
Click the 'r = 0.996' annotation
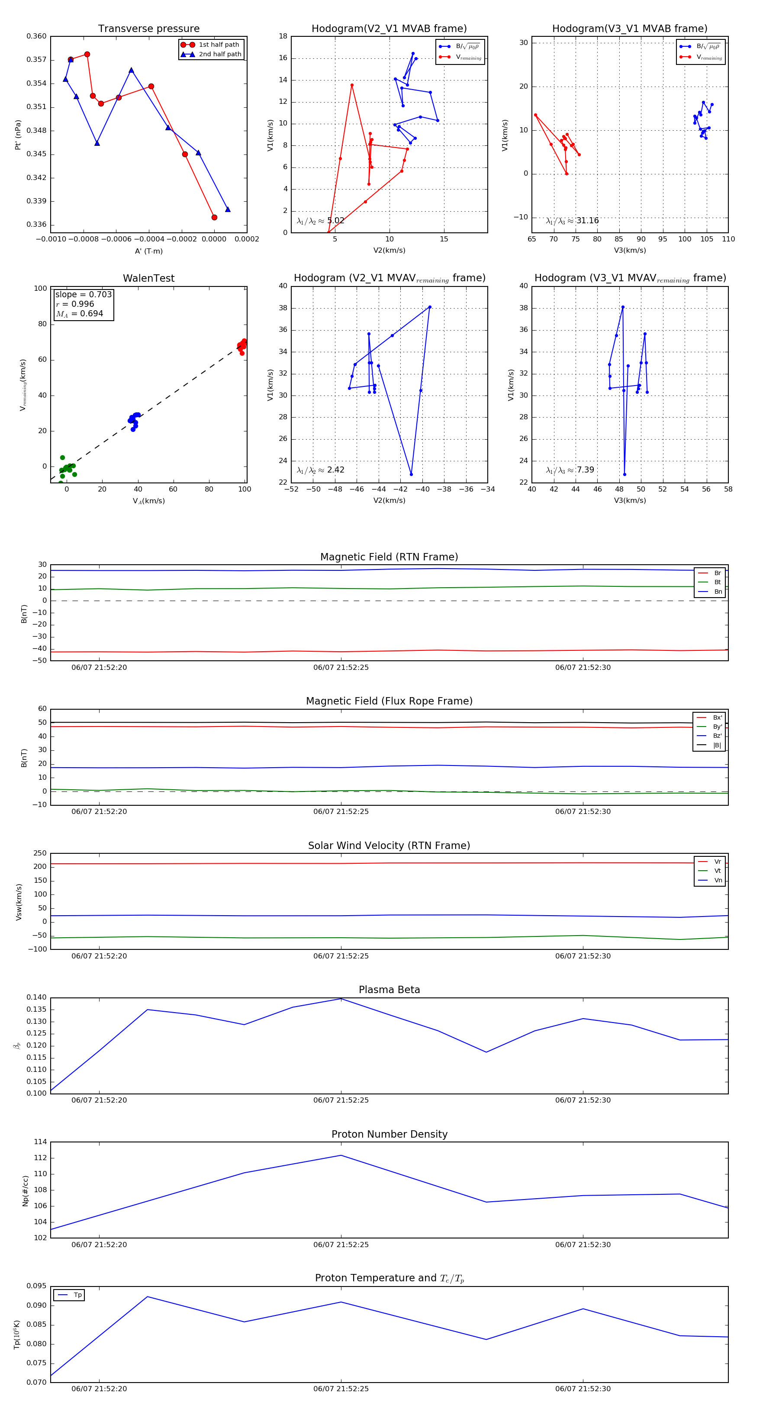point(75,304)
